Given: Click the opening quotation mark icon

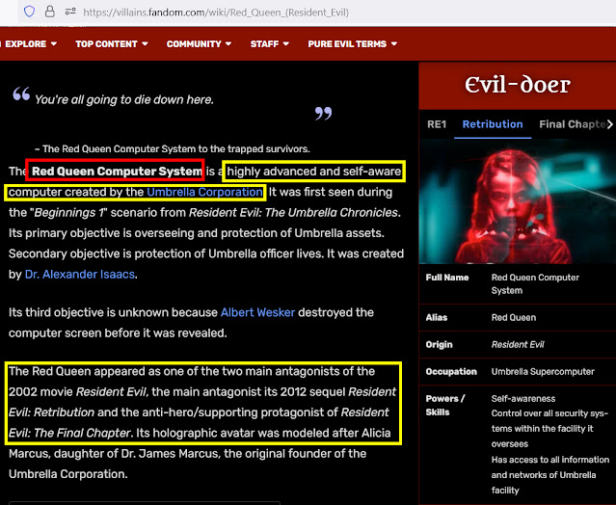Looking at the screenshot, I should (21, 93).
